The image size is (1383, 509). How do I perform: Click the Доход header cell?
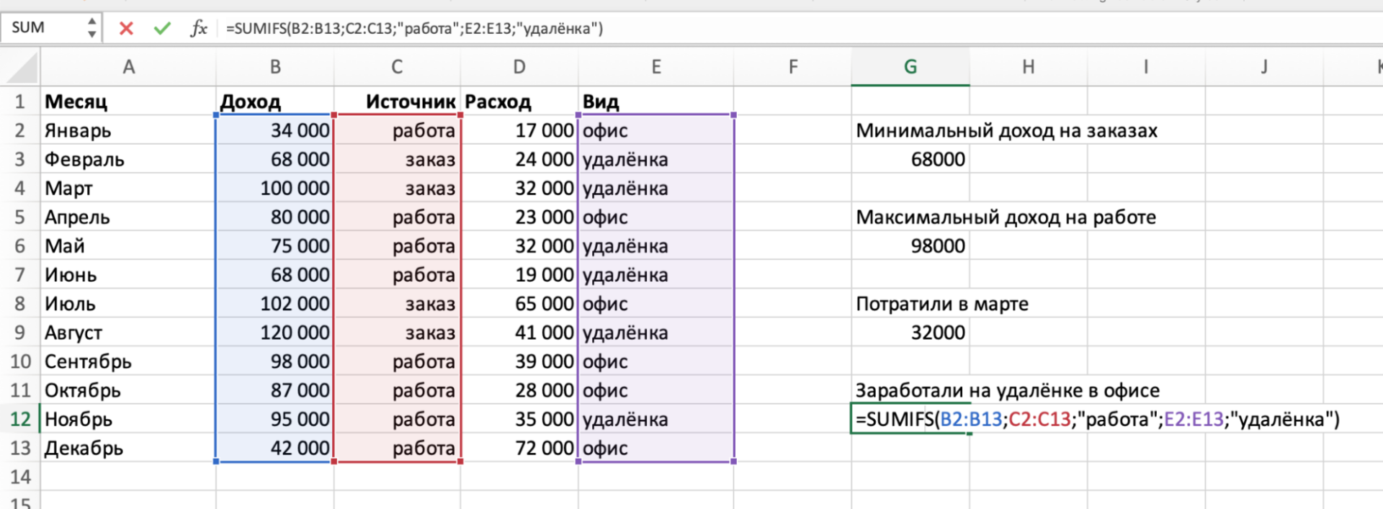pos(274,102)
